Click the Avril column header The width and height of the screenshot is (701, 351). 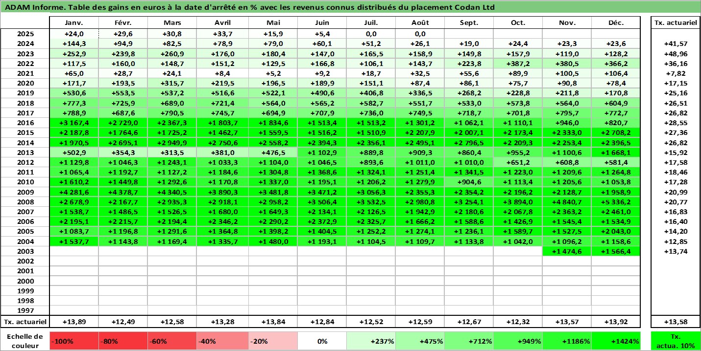pyautogui.click(x=223, y=22)
